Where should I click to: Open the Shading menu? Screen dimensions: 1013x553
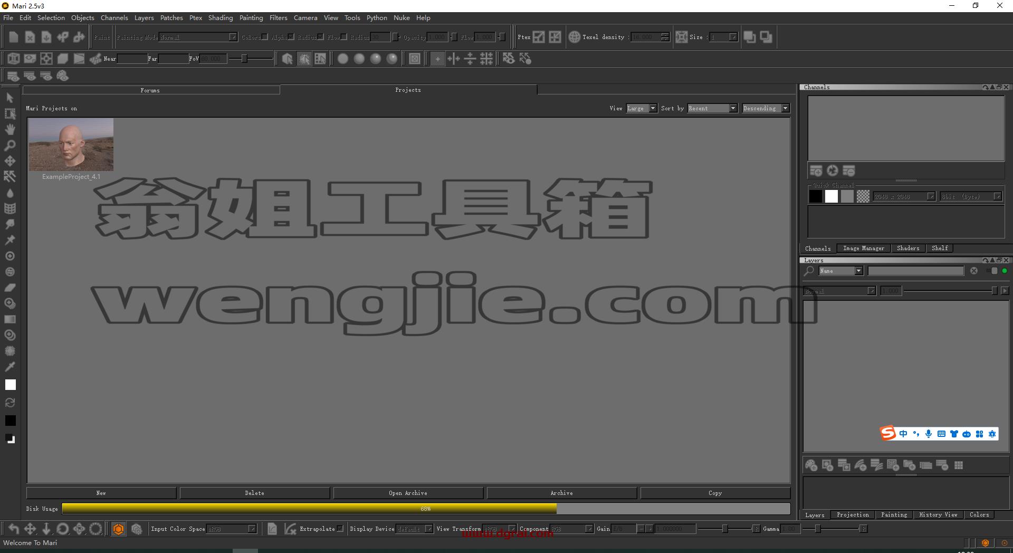221,18
